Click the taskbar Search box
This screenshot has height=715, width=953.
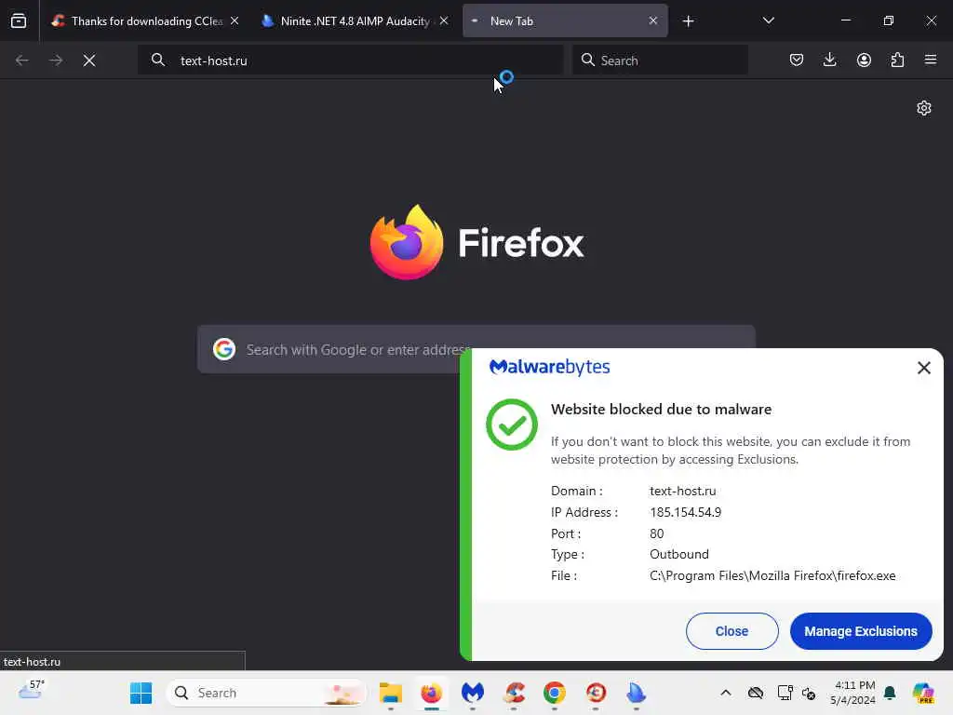pyautogui.click(x=266, y=693)
